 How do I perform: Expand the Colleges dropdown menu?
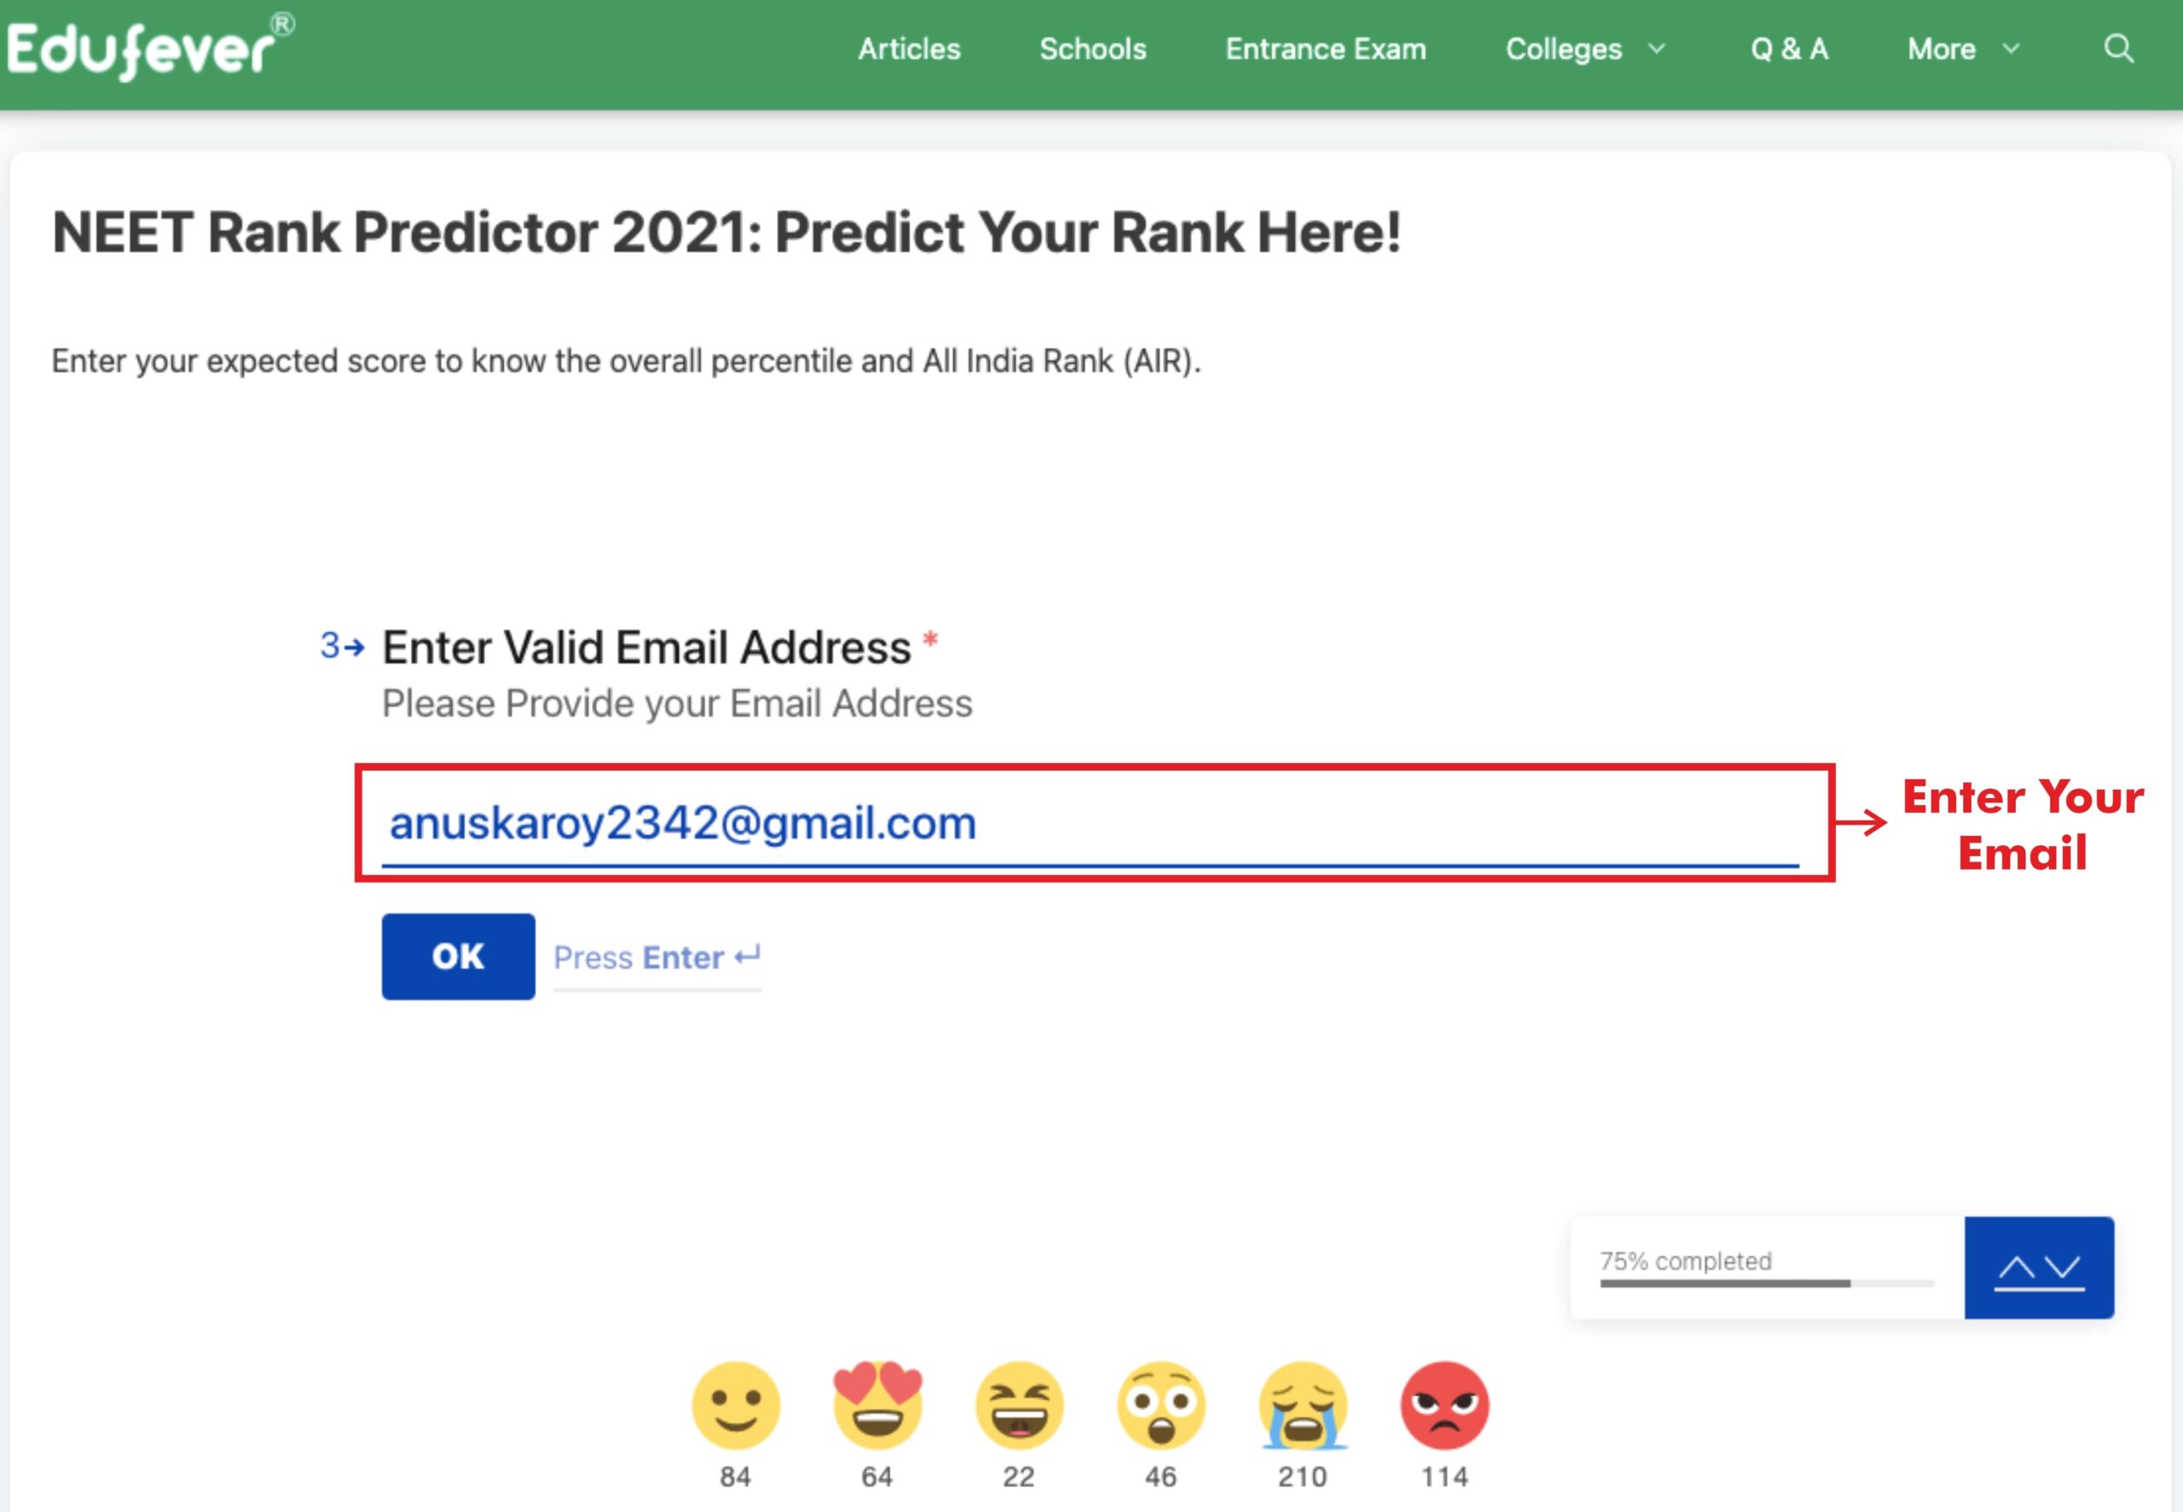coord(1584,49)
